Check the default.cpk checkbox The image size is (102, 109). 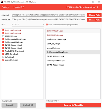pos(3,57)
